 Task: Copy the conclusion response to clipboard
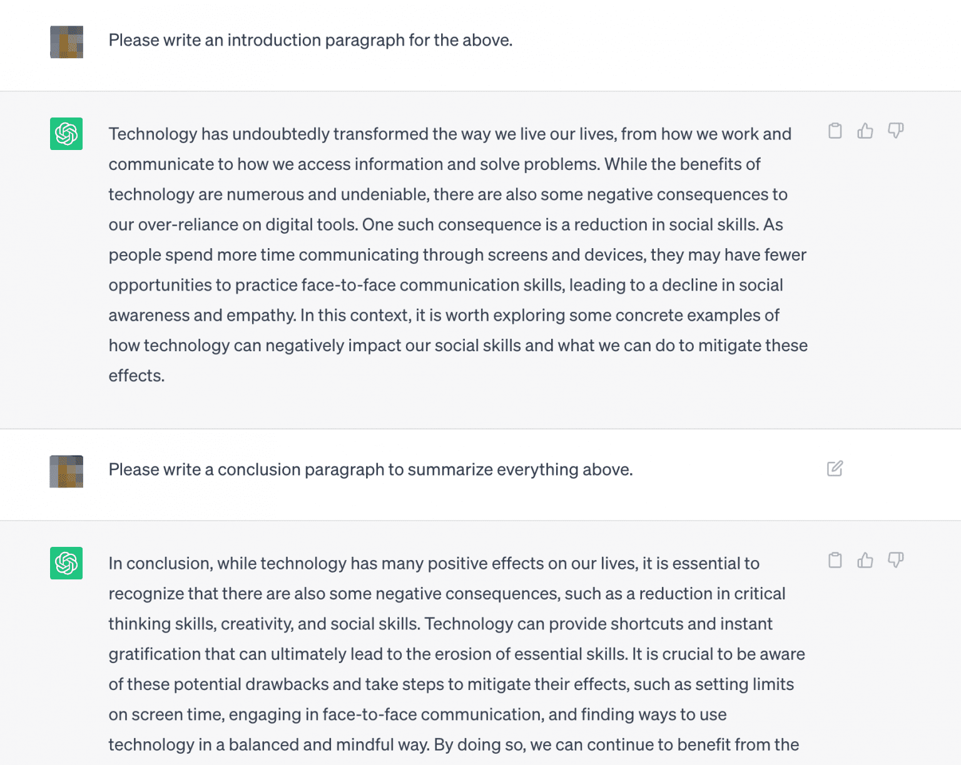(835, 561)
